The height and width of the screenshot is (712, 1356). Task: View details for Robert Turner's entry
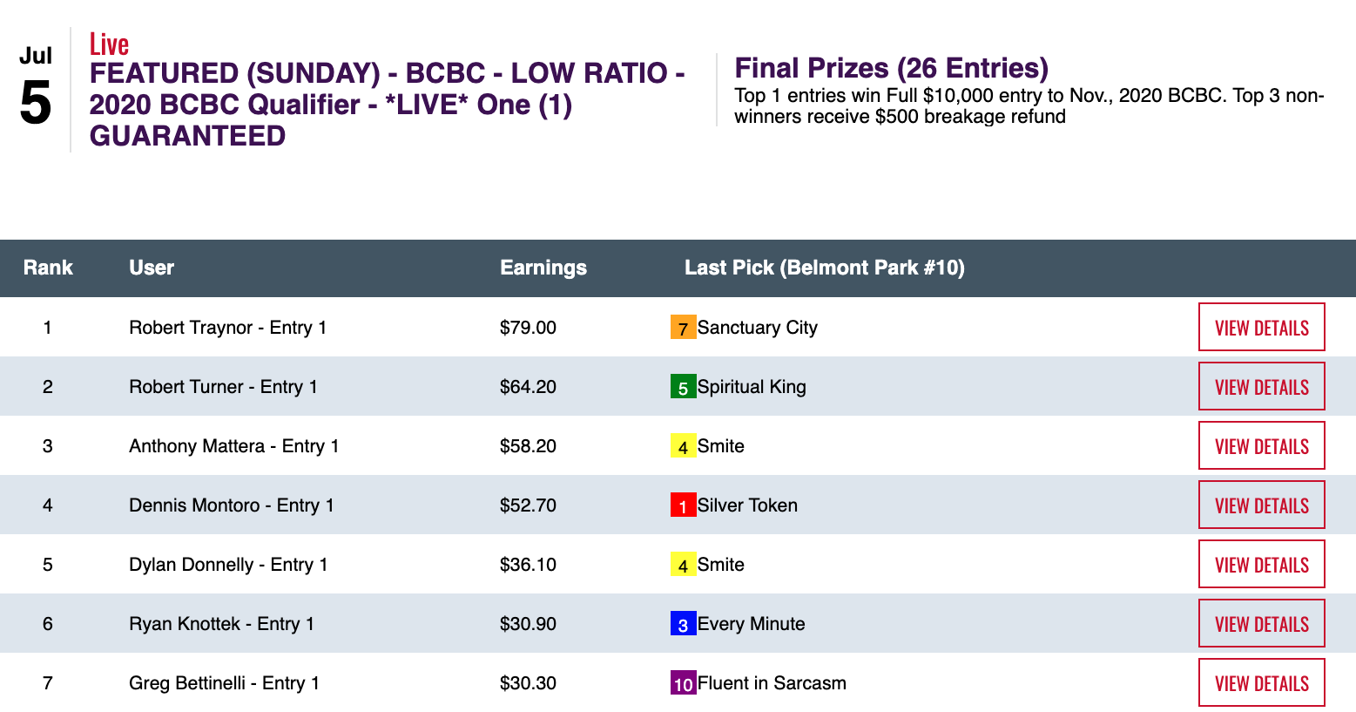pyautogui.click(x=1261, y=387)
